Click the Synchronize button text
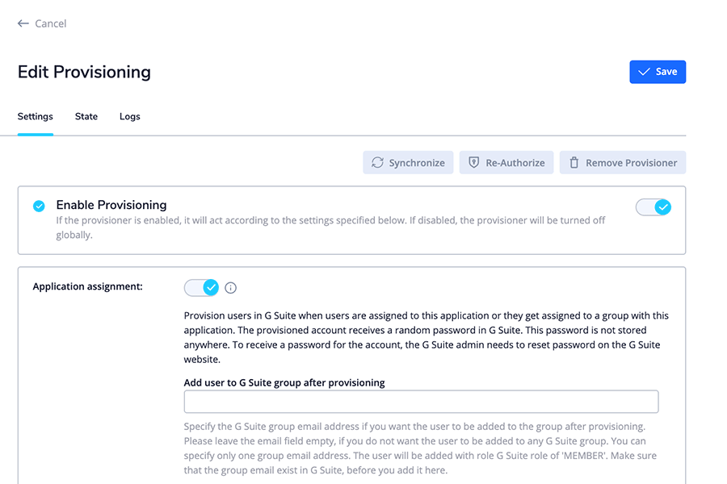Viewport: 727px width, 484px height. click(417, 163)
